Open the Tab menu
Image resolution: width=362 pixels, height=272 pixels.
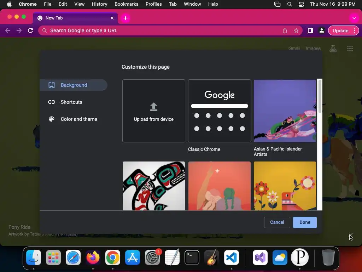(173, 4)
